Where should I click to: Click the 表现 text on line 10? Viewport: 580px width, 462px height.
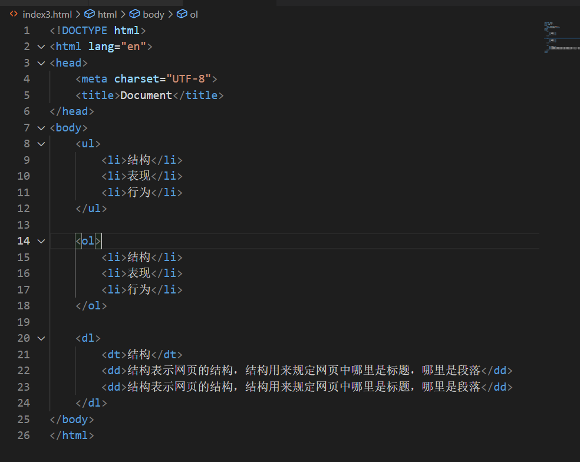[139, 176]
